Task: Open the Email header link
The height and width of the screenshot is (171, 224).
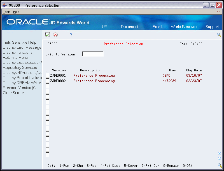Action: click(157, 27)
